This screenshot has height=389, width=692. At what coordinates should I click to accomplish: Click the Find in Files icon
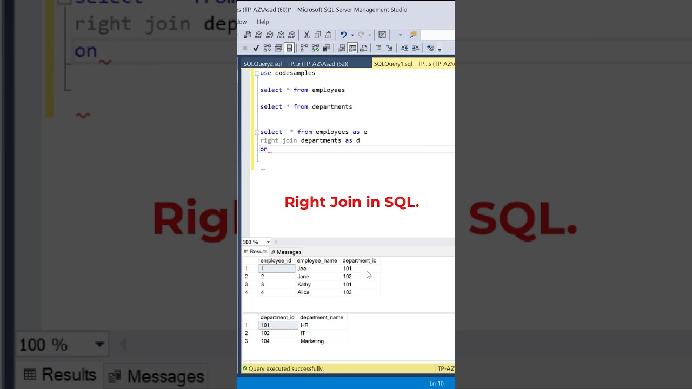(414, 35)
